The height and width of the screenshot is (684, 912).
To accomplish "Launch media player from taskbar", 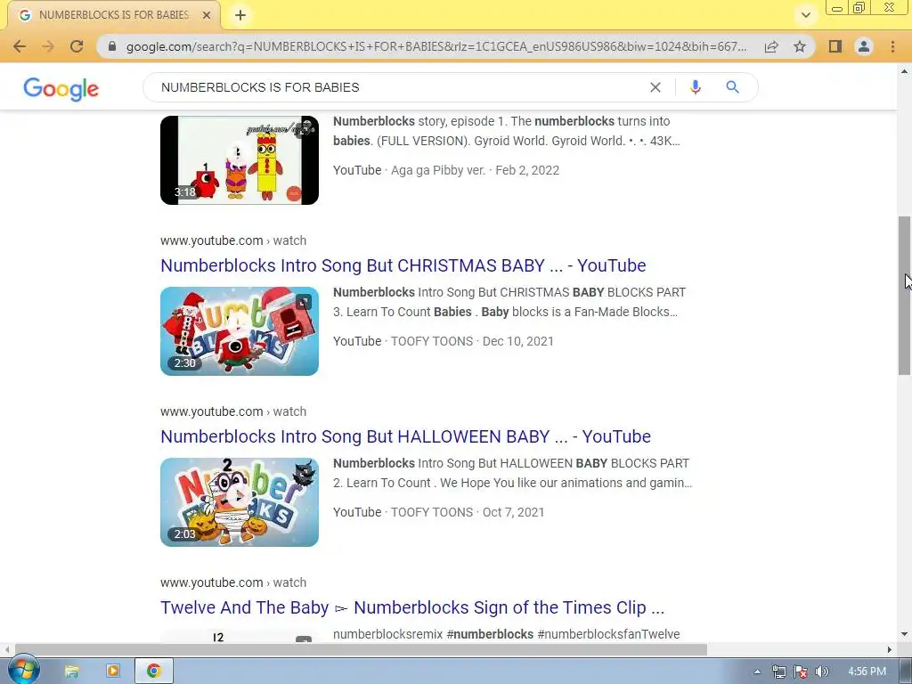I will click(113, 672).
